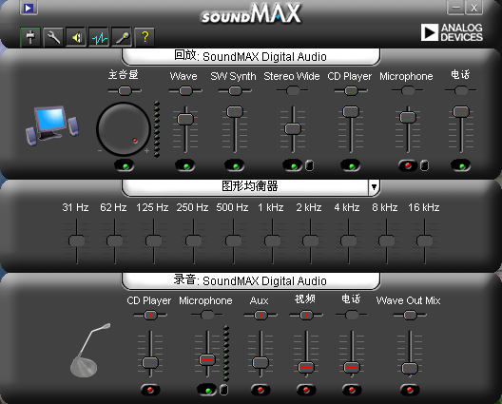Open the wrench settings icon
Image resolution: width=502 pixels, height=404 pixels.
coord(53,37)
